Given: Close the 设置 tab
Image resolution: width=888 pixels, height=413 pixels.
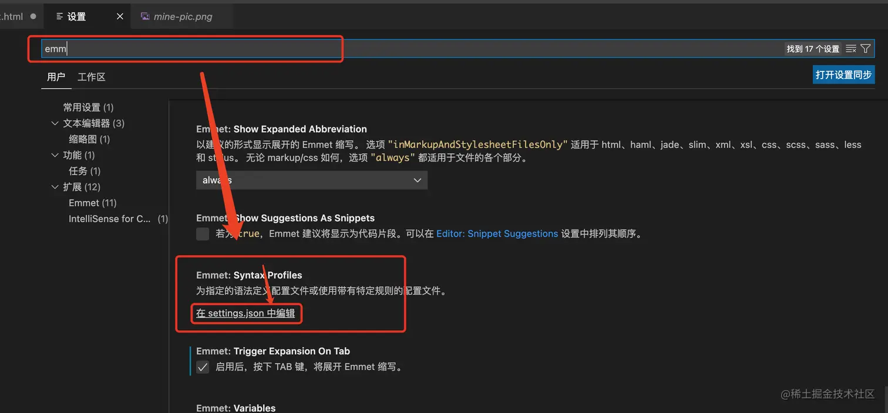Looking at the screenshot, I should click(x=120, y=16).
